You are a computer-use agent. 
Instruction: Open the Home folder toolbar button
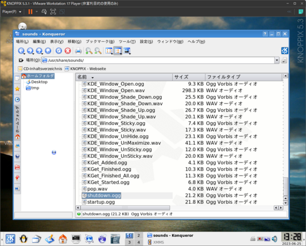48,50
